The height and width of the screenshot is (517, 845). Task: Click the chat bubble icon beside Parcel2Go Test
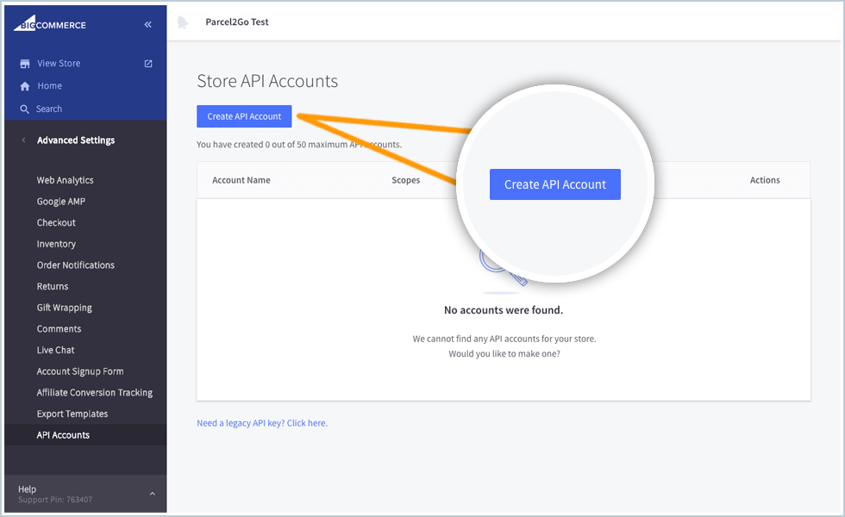pyautogui.click(x=182, y=22)
